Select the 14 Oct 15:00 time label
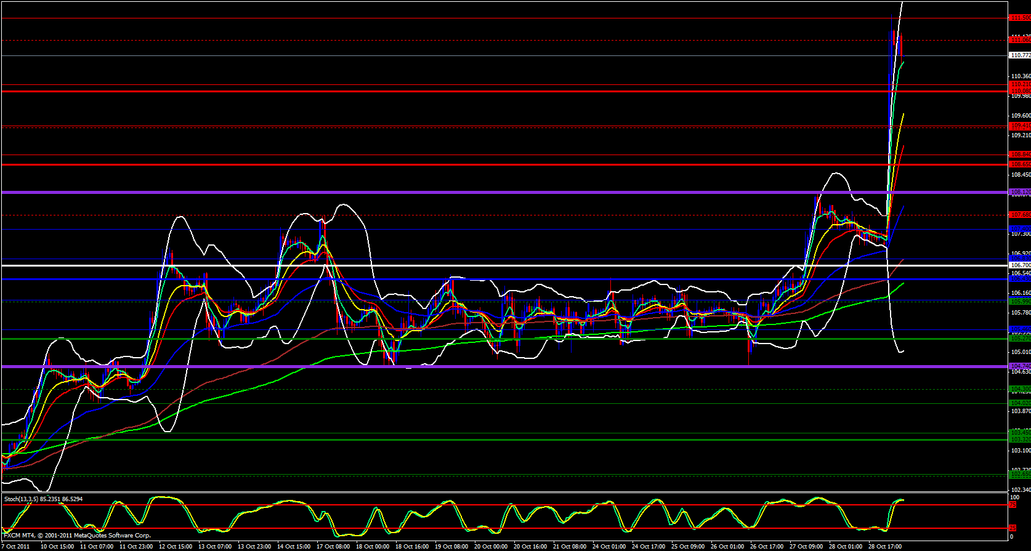This screenshot has width=1031, height=551. tap(293, 546)
